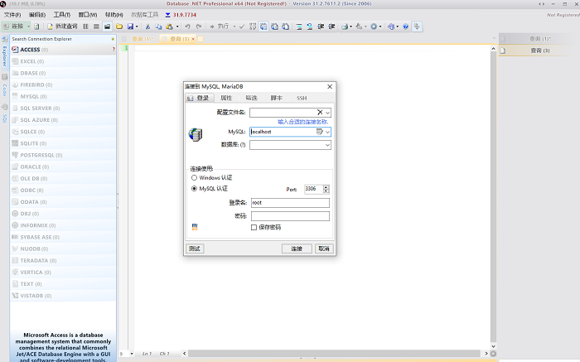Open file with the folder icon
The image size is (580, 362).
pyautogui.click(x=119, y=27)
